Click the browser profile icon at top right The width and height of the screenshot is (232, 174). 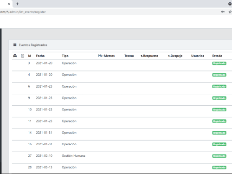tap(230, 4)
